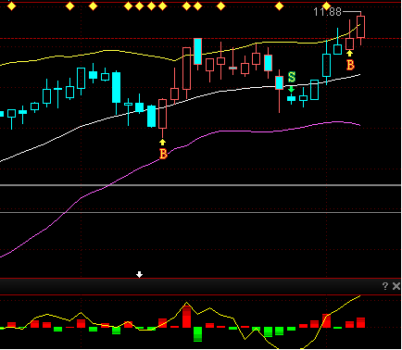Select B buy signal near purple line
402x350 pixels.
coord(163,154)
